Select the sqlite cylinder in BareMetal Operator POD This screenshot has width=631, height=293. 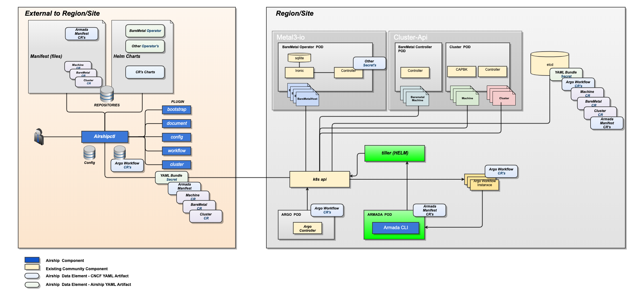click(299, 58)
